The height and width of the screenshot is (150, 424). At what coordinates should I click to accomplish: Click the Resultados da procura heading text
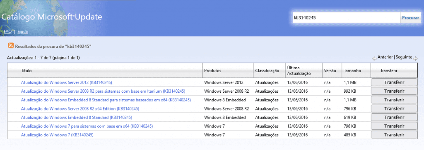[53, 46]
